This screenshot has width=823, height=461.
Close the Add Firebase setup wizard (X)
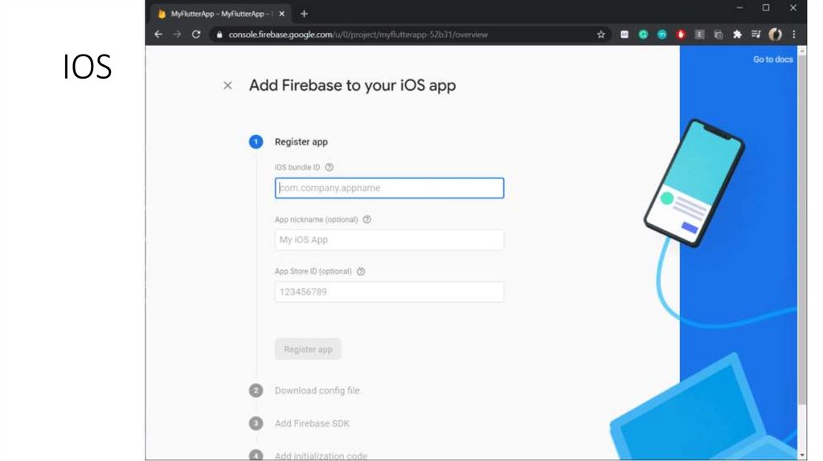(227, 86)
